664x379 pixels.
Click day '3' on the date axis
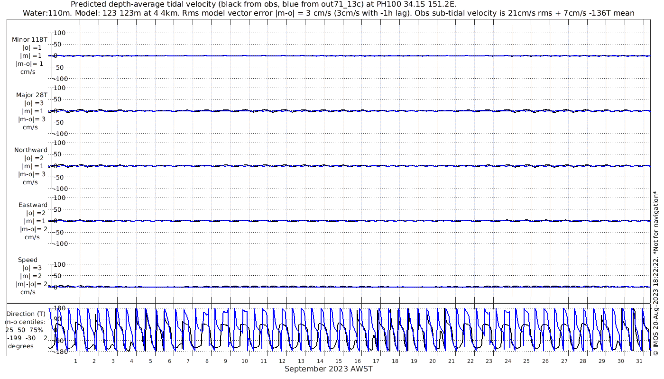tap(113, 361)
